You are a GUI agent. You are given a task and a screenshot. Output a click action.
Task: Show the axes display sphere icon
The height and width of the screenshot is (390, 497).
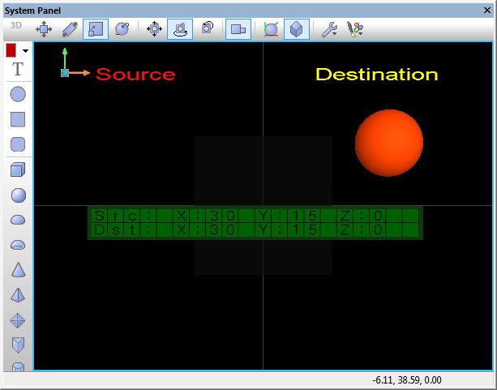point(271,29)
